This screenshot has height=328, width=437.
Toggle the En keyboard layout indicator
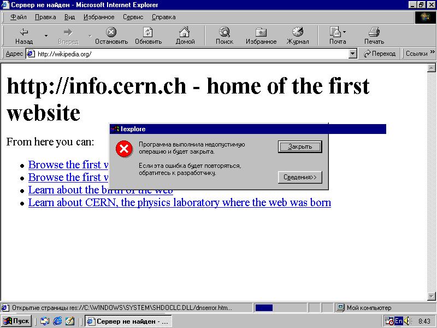pyautogui.click(x=398, y=321)
